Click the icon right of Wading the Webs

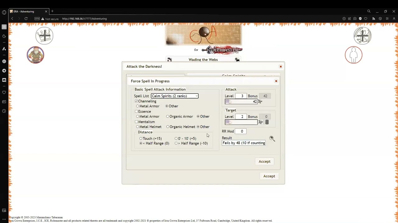237,60
